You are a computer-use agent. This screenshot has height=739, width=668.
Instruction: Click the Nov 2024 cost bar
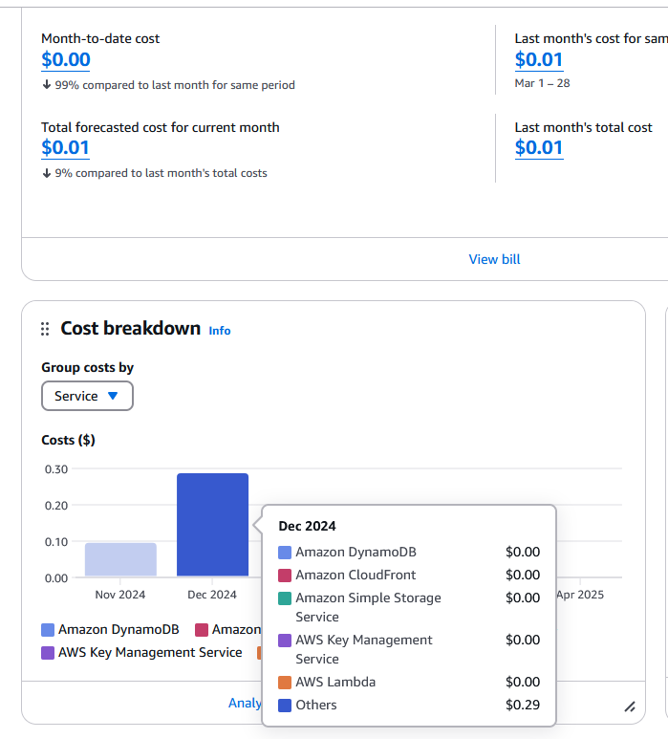click(x=120, y=559)
